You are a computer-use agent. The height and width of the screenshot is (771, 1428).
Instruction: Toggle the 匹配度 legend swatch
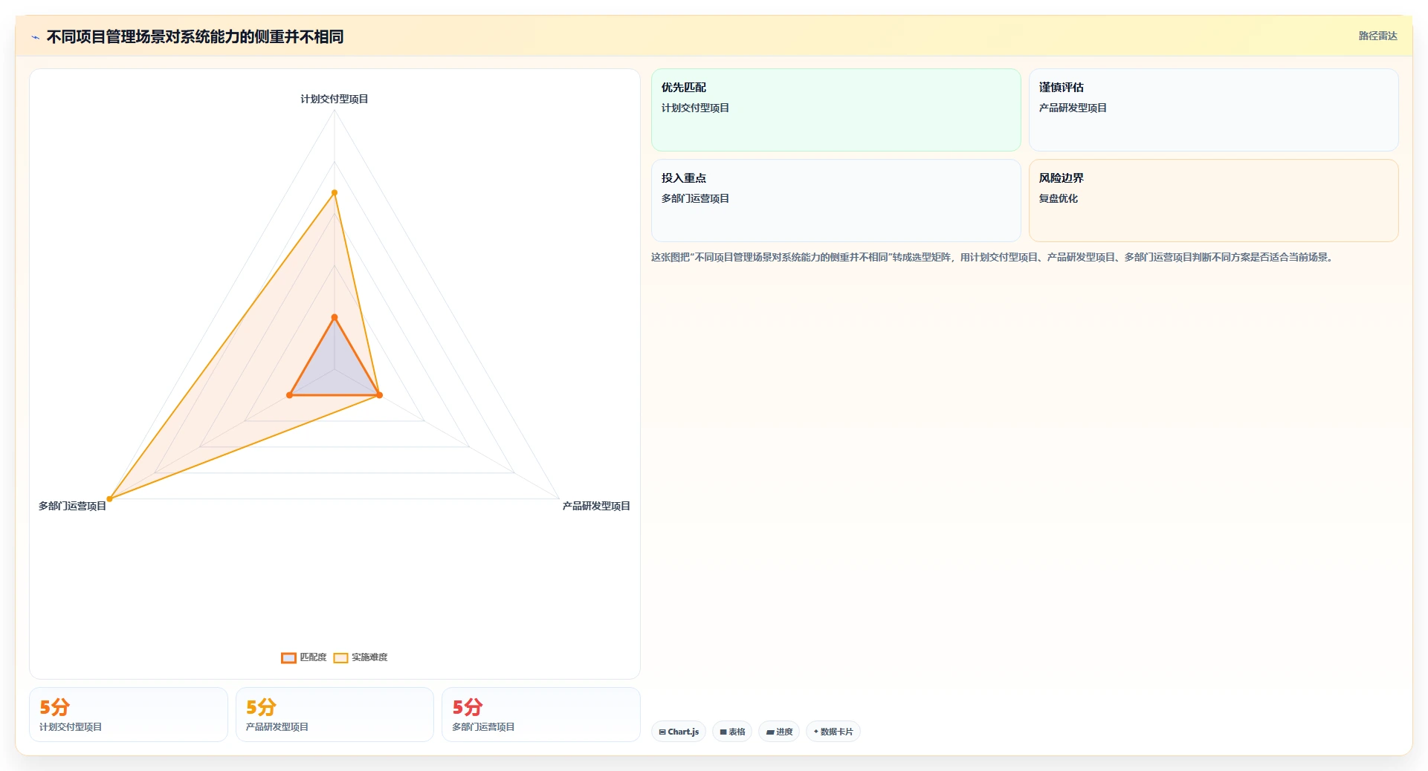288,657
